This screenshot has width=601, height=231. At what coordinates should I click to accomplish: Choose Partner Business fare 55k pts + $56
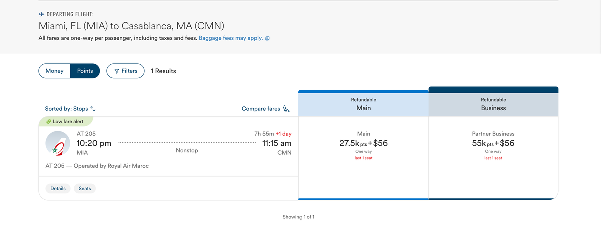[493, 144]
